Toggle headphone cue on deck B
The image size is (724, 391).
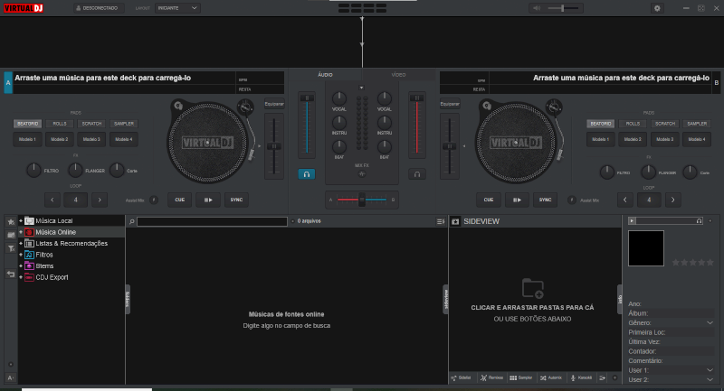point(416,173)
